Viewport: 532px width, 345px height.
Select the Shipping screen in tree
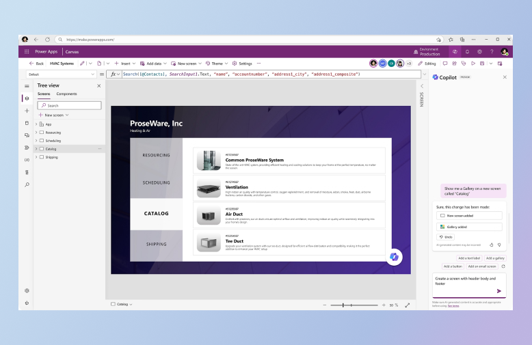51,157
